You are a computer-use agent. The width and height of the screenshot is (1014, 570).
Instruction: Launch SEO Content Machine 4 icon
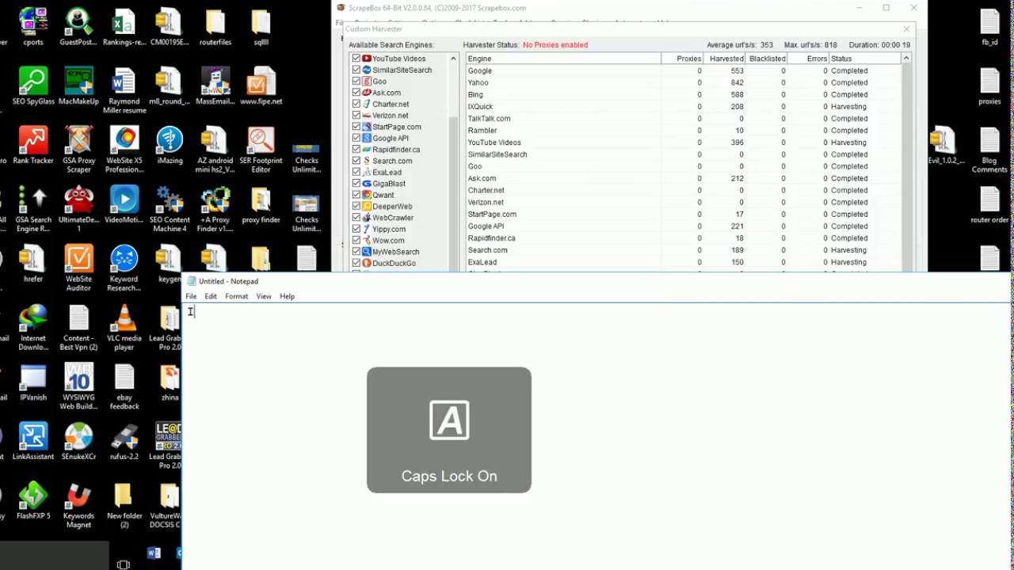pos(170,209)
